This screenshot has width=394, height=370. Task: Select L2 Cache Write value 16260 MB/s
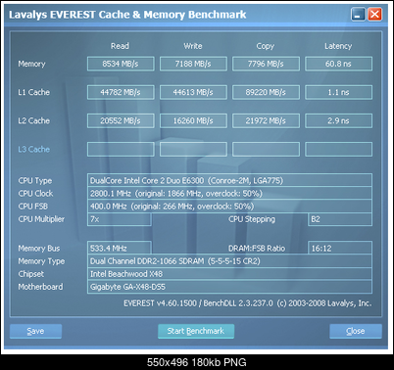click(x=193, y=120)
